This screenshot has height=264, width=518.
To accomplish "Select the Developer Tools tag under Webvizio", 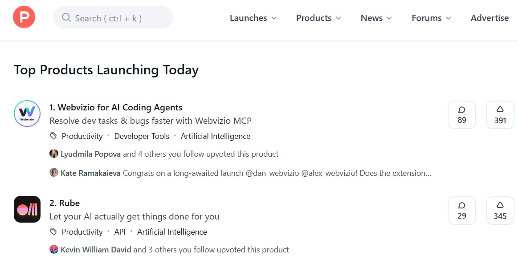I will click(x=142, y=136).
